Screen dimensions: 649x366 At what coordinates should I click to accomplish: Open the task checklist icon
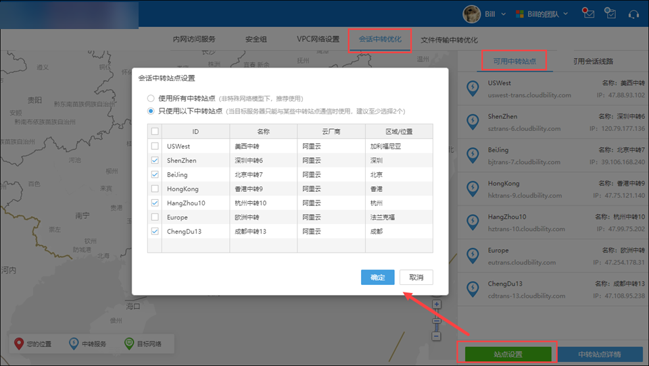coord(610,14)
